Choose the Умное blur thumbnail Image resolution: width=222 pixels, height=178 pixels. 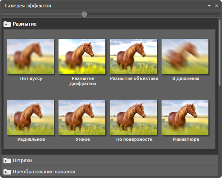[x=82, y=118]
